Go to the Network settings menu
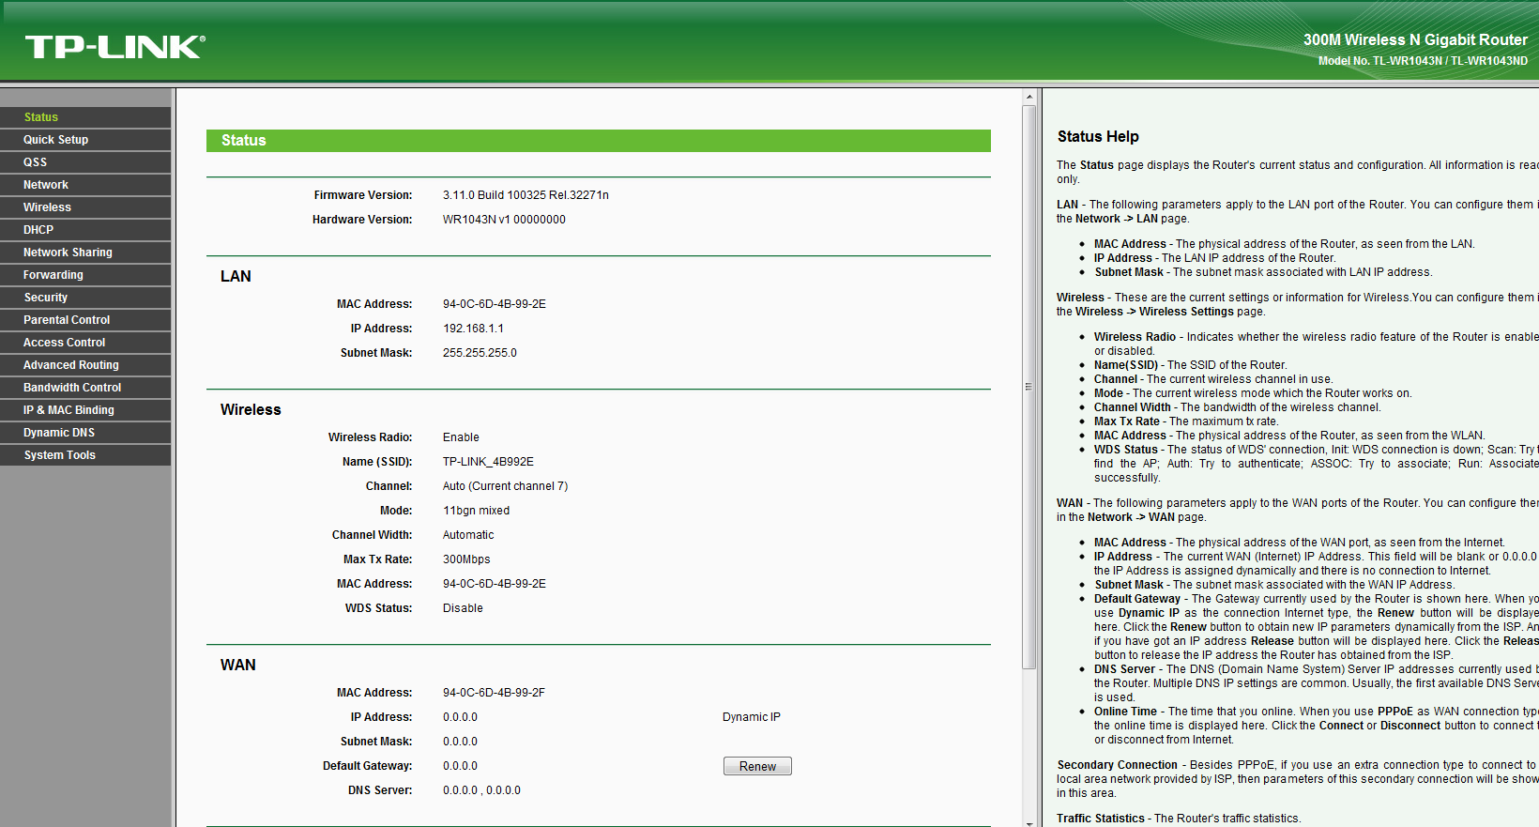1539x827 pixels. tap(85, 185)
